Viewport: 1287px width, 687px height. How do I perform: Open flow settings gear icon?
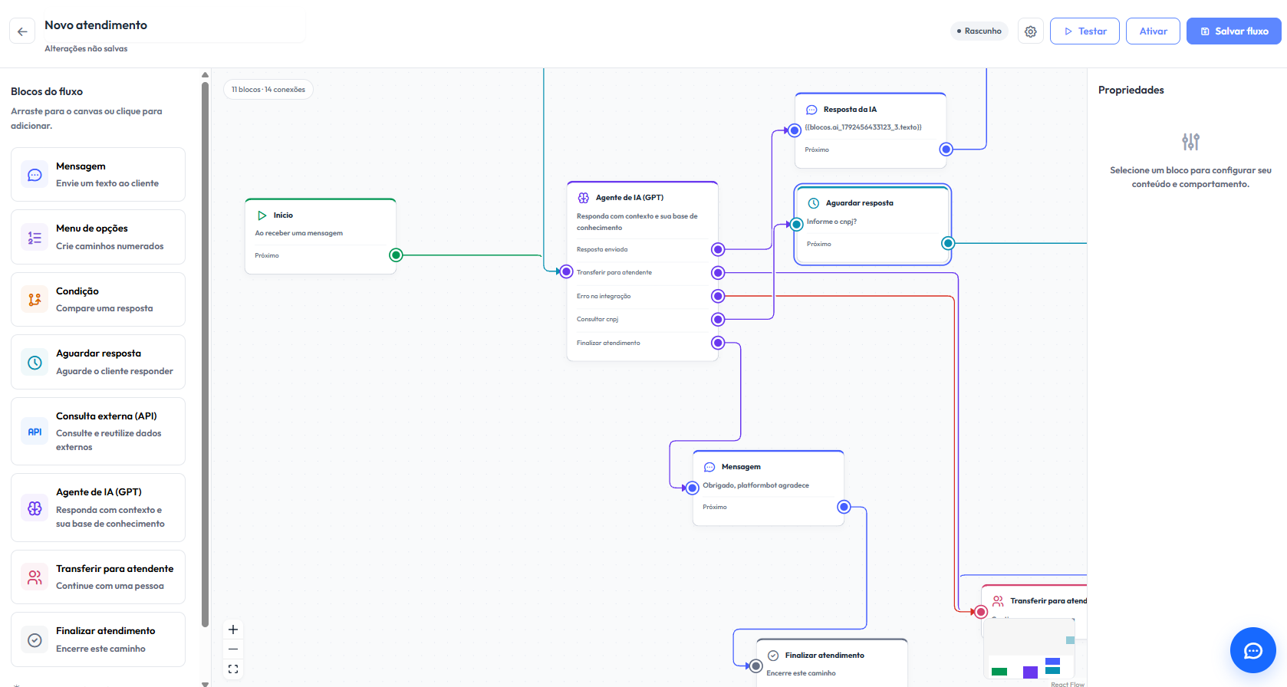coord(1031,31)
